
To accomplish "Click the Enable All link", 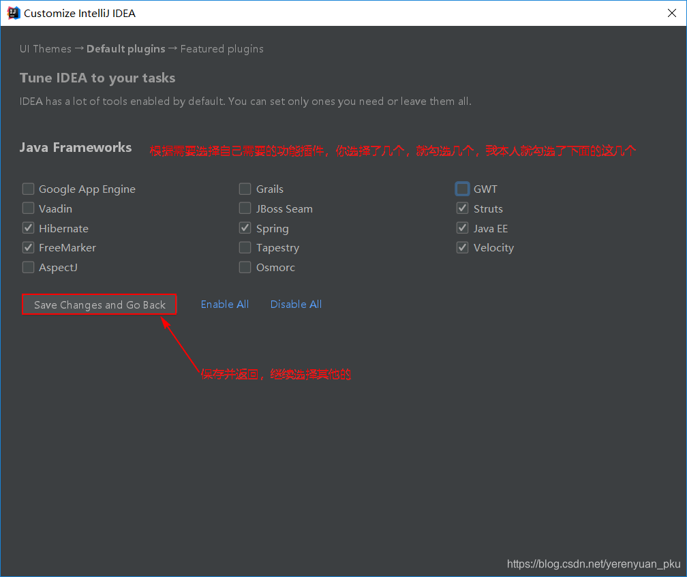I will [x=225, y=305].
